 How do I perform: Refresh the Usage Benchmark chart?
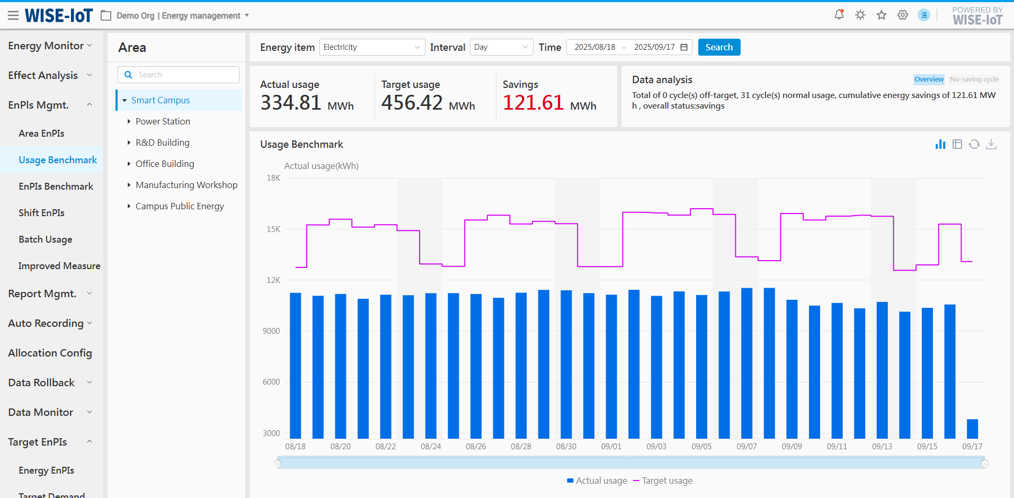(x=974, y=144)
